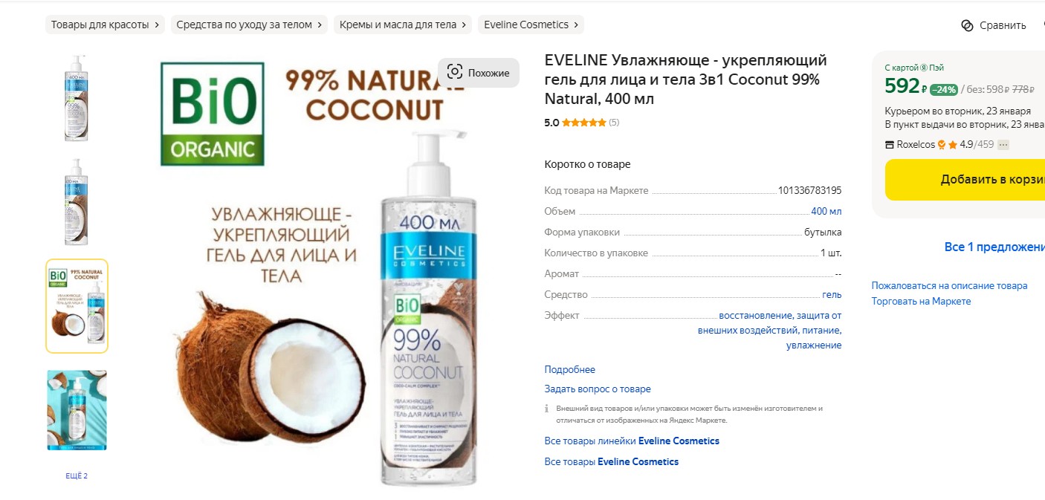Click Задать вопрос о товаре link
Viewport: 1045px width, 500px height.
(598, 389)
